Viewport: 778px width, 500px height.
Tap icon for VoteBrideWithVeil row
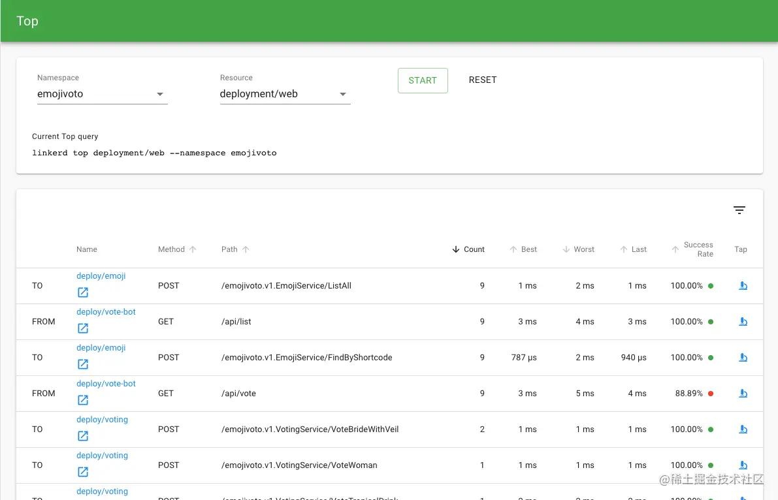click(x=743, y=429)
